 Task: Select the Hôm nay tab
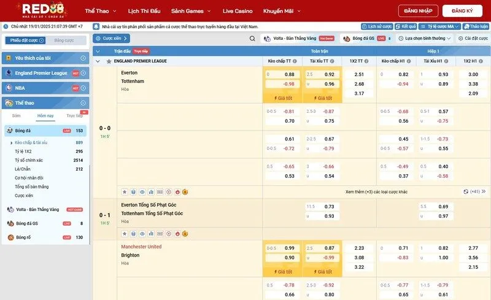coord(45,115)
